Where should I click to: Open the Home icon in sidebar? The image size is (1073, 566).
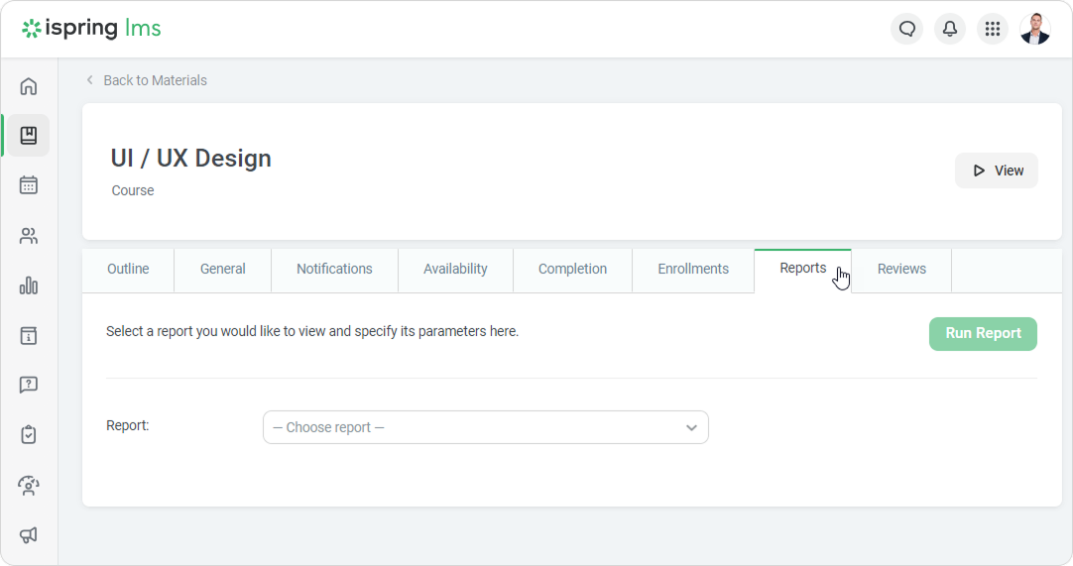point(29,86)
